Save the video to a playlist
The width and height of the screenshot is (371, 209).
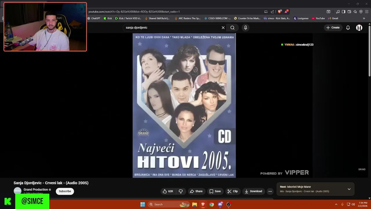click(x=215, y=191)
